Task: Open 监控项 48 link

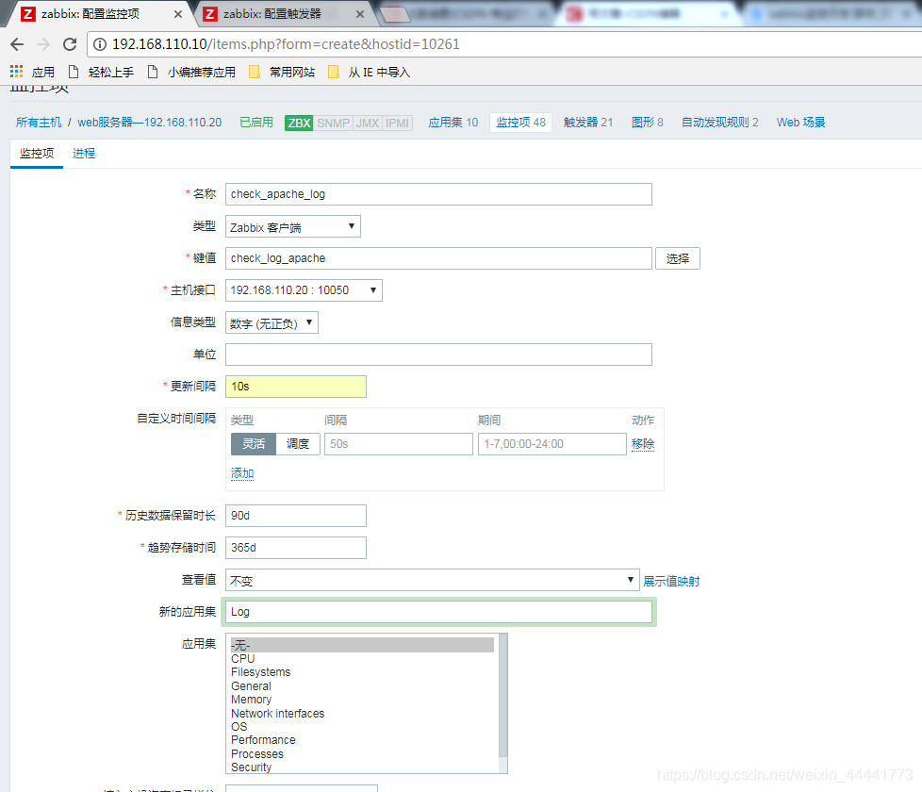Action: click(520, 123)
